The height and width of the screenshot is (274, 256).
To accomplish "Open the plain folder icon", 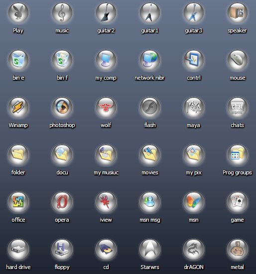I will 18,154.
